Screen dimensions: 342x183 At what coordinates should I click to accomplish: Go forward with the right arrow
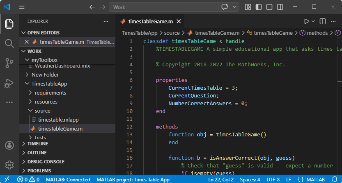pyautogui.click(x=103, y=7)
